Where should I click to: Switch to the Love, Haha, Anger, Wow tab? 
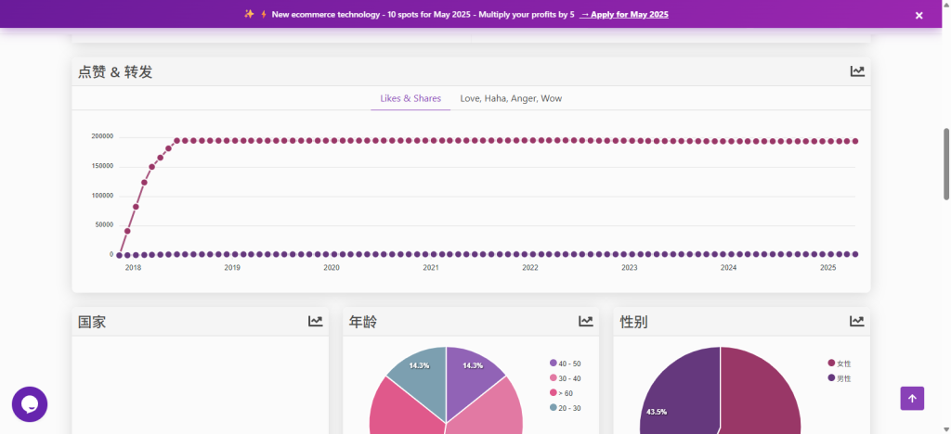511,98
